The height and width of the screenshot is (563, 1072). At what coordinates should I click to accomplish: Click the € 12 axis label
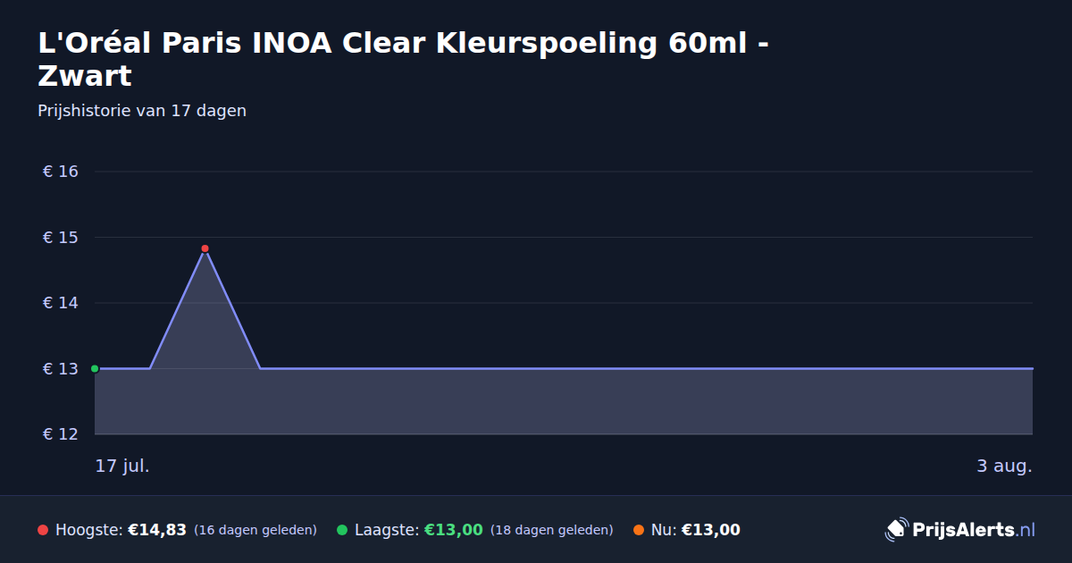point(61,434)
